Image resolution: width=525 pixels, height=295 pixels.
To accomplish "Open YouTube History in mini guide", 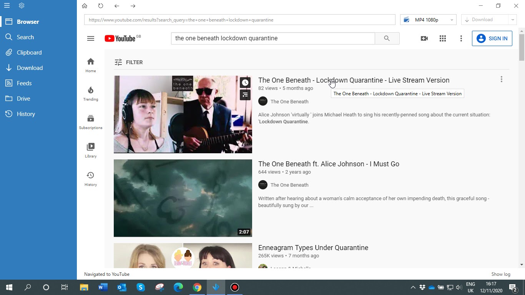I will point(91,179).
